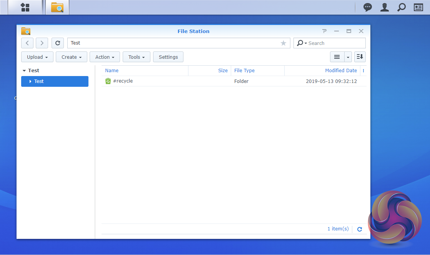The width and height of the screenshot is (430, 255).
Task: Open the Upload dropdown menu
Action: [x=37, y=57]
